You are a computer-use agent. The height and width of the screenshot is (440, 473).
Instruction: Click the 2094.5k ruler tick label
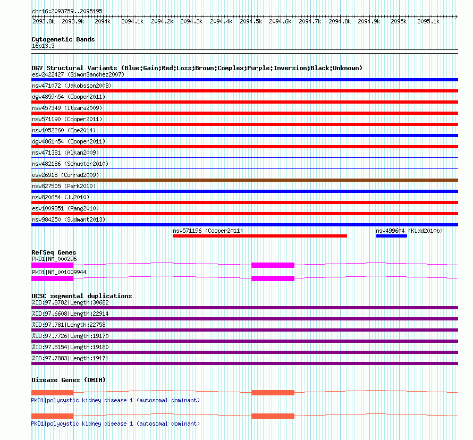(x=251, y=21)
